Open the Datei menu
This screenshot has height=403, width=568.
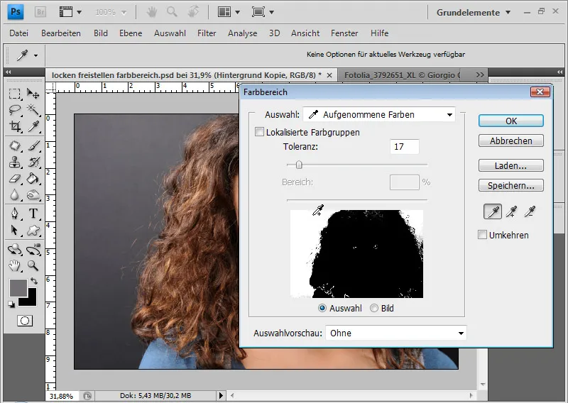[x=18, y=33]
